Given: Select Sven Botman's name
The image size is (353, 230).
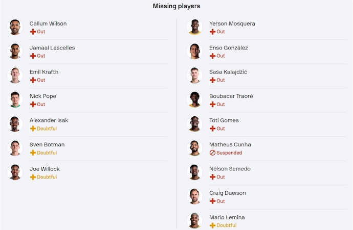Looking at the screenshot, I should 47,144.
